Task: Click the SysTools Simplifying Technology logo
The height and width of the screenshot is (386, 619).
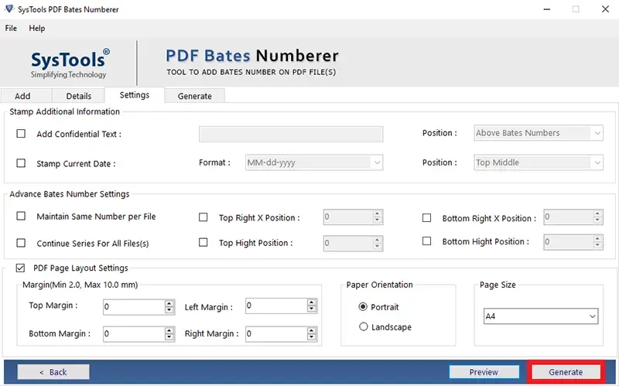Action: point(70,64)
